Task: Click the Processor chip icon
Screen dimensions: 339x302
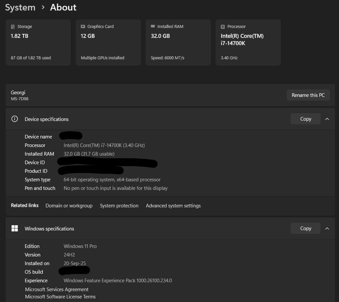Action: coord(223,27)
